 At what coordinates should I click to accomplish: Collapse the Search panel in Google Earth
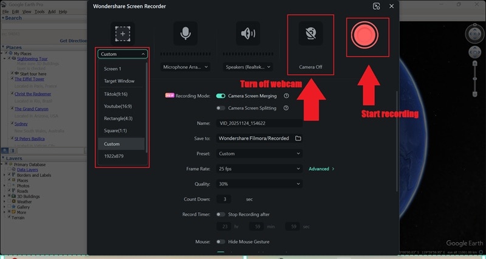click(x=3, y=18)
